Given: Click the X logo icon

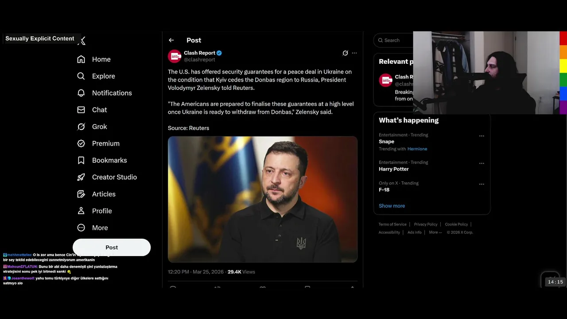Looking at the screenshot, I should pyautogui.click(x=81, y=41).
